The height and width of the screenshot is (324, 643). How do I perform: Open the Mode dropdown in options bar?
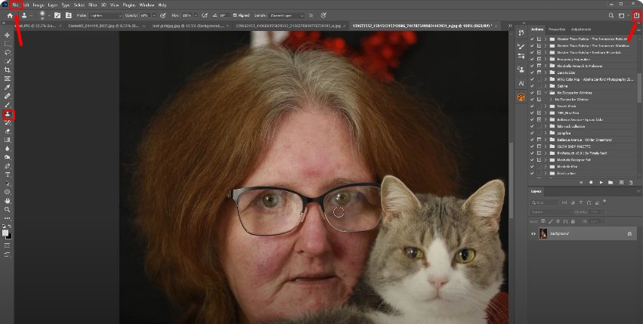(x=105, y=16)
